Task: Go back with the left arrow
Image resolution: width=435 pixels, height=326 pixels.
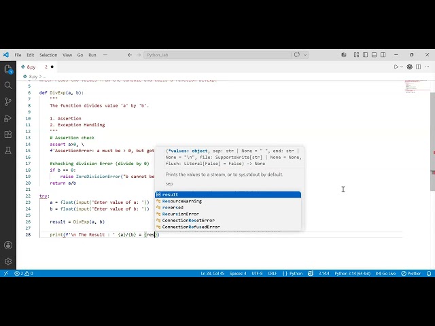Action: [130, 55]
